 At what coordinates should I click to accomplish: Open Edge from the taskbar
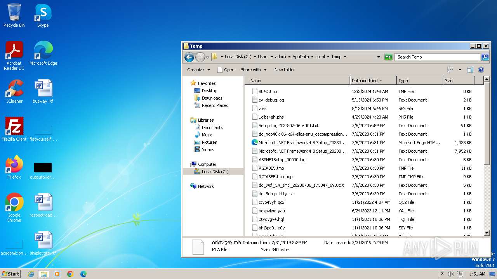pyautogui.click(x=83, y=274)
